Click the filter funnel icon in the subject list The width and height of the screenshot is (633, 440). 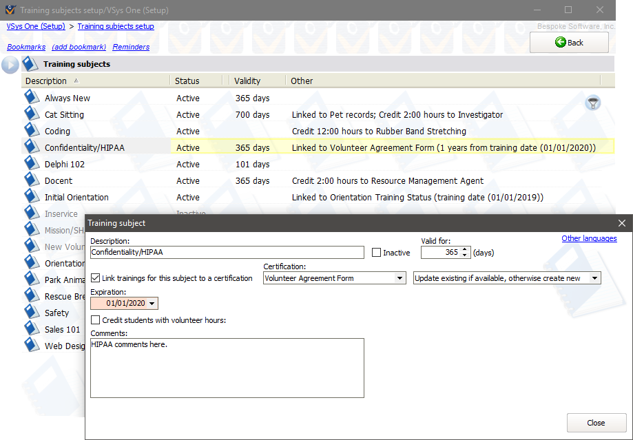592,102
